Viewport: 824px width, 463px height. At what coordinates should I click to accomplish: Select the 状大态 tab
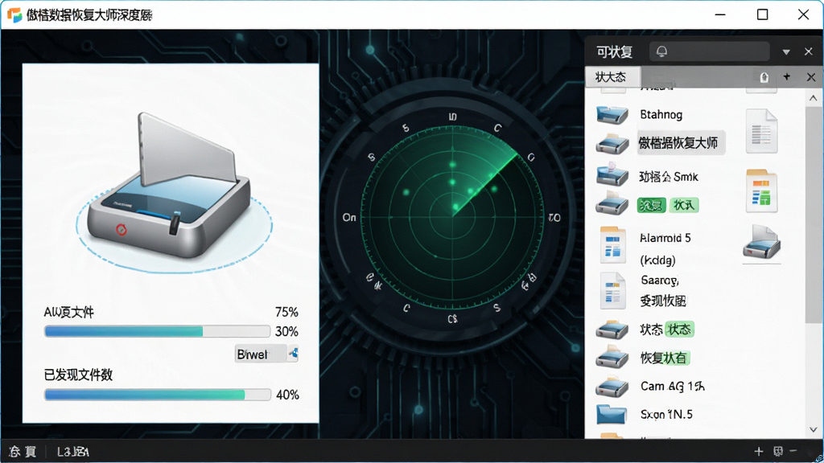[x=612, y=77]
